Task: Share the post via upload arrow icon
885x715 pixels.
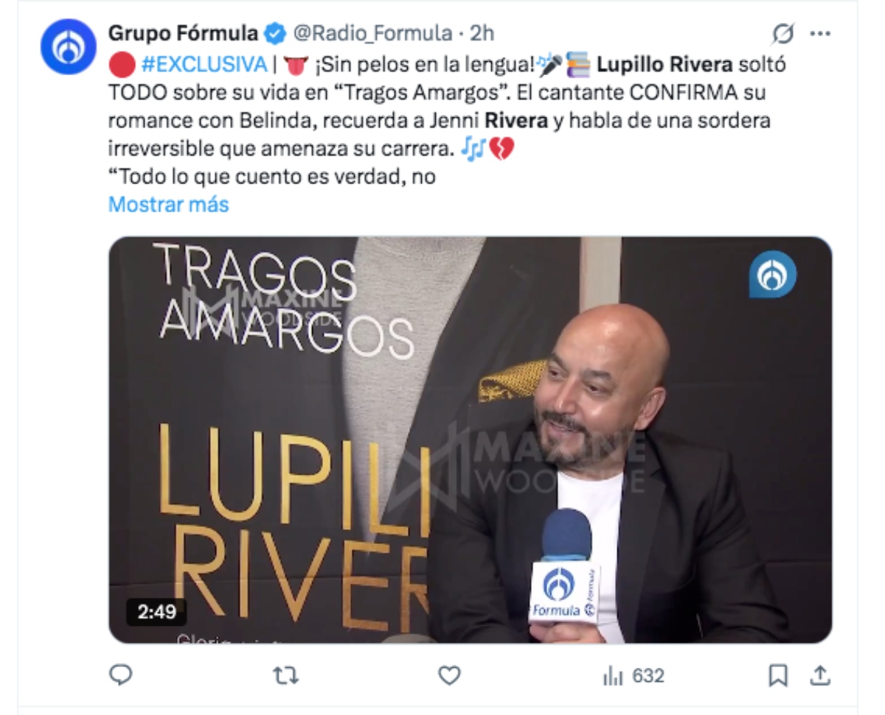Action: (820, 675)
